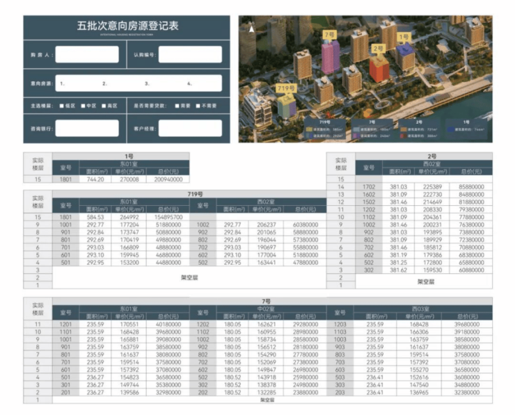Select room 1801 in the 1号 table
Viewport: 515px width, 415px height.
pos(65,179)
